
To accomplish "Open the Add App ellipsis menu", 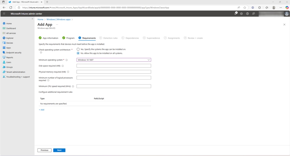I will click(x=57, y=24).
